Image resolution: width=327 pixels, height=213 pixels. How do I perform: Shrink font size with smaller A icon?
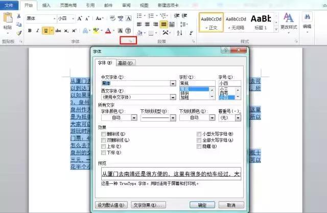(x=87, y=18)
